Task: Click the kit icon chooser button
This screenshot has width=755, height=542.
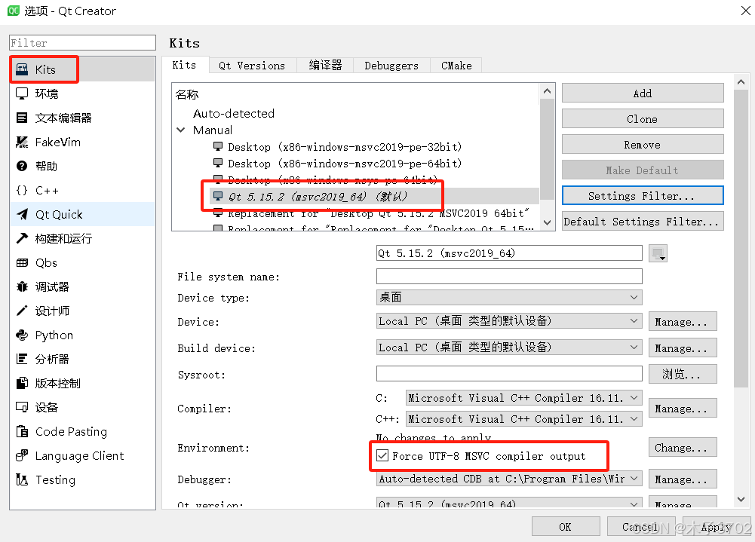Action: click(658, 253)
